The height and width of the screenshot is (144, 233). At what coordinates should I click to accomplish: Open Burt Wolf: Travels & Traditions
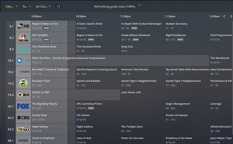[x=53, y=72]
